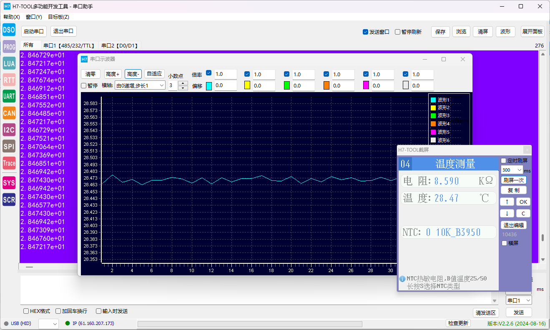550x330 pixels.
Task: Enable the 定时刷屏 checkbox
Action: click(x=503, y=160)
